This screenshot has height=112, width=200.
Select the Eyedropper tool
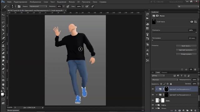coord(3,34)
